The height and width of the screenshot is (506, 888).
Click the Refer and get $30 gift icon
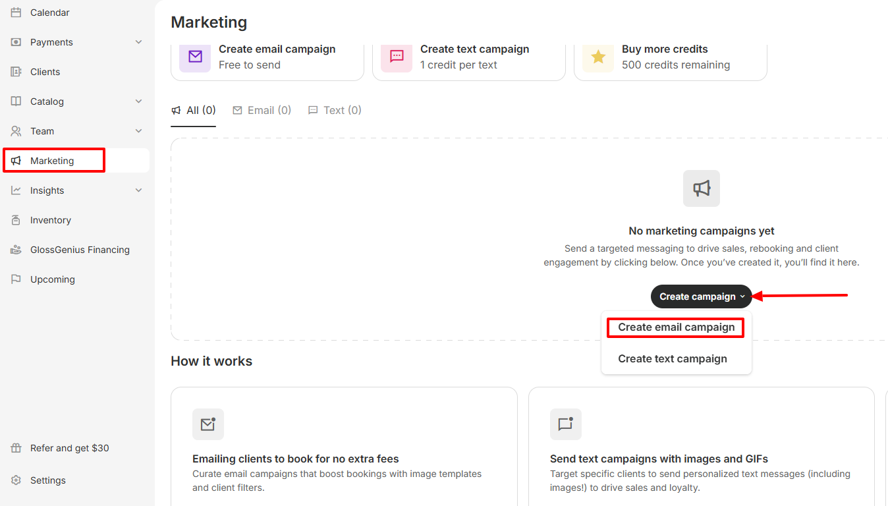click(x=16, y=448)
